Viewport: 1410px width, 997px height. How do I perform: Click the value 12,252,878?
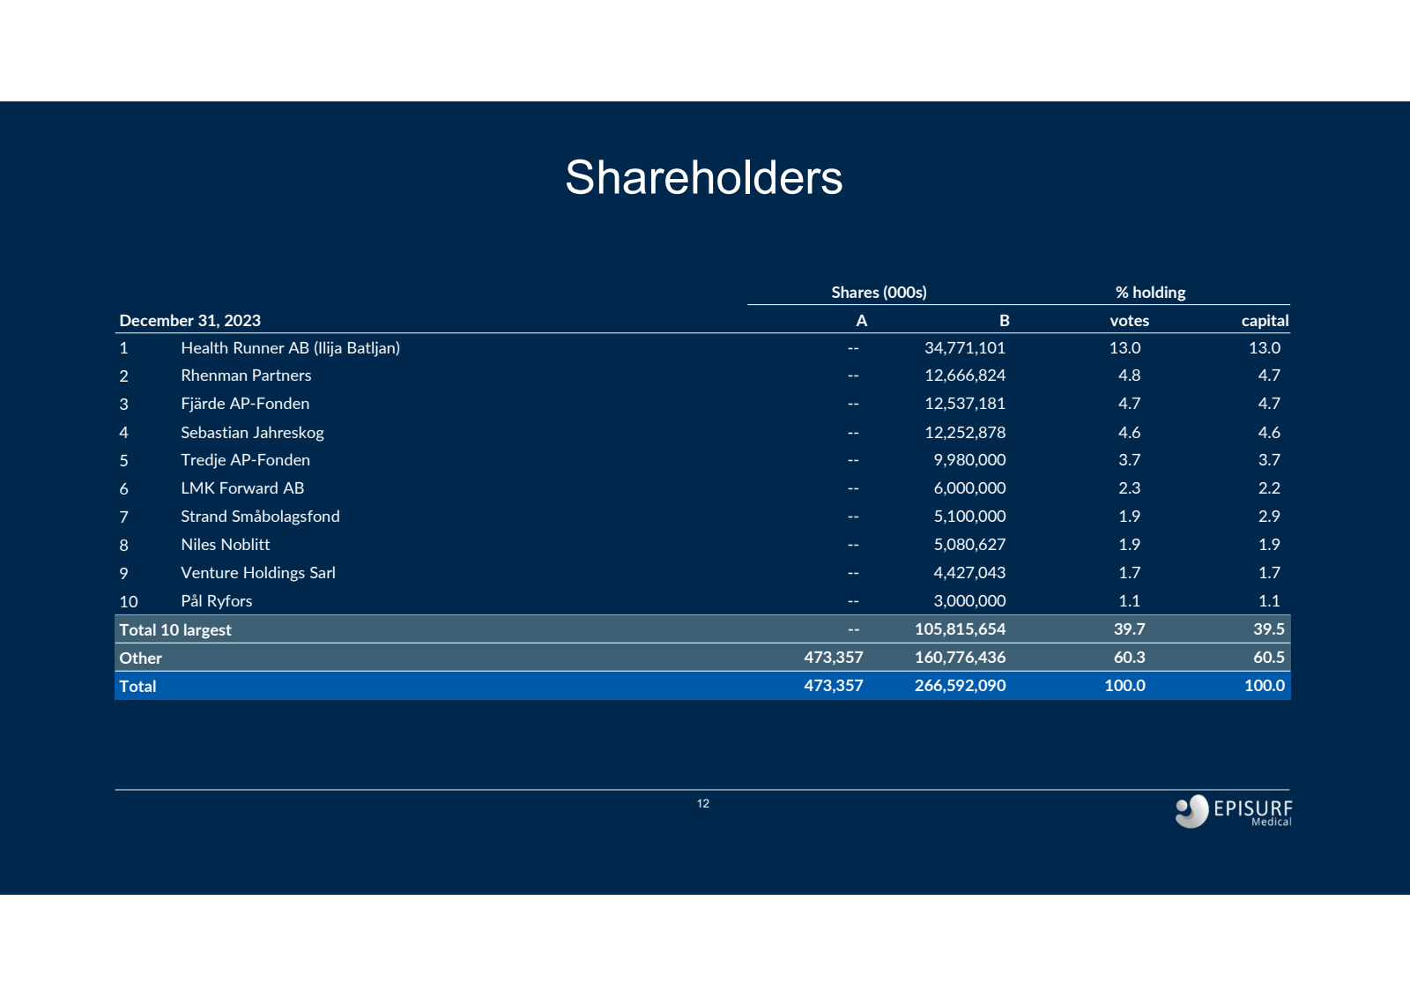coord(965,432)
